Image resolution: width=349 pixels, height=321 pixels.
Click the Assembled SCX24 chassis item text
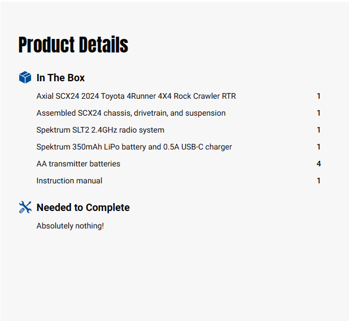point(131,113)
